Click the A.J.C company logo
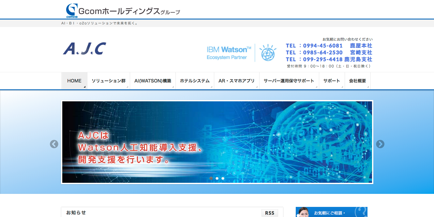This screenshot has width=434, height=217. coord(84,49)
